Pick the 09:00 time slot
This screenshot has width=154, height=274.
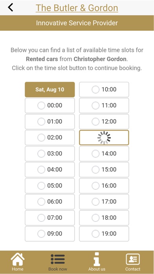(50, 234)
